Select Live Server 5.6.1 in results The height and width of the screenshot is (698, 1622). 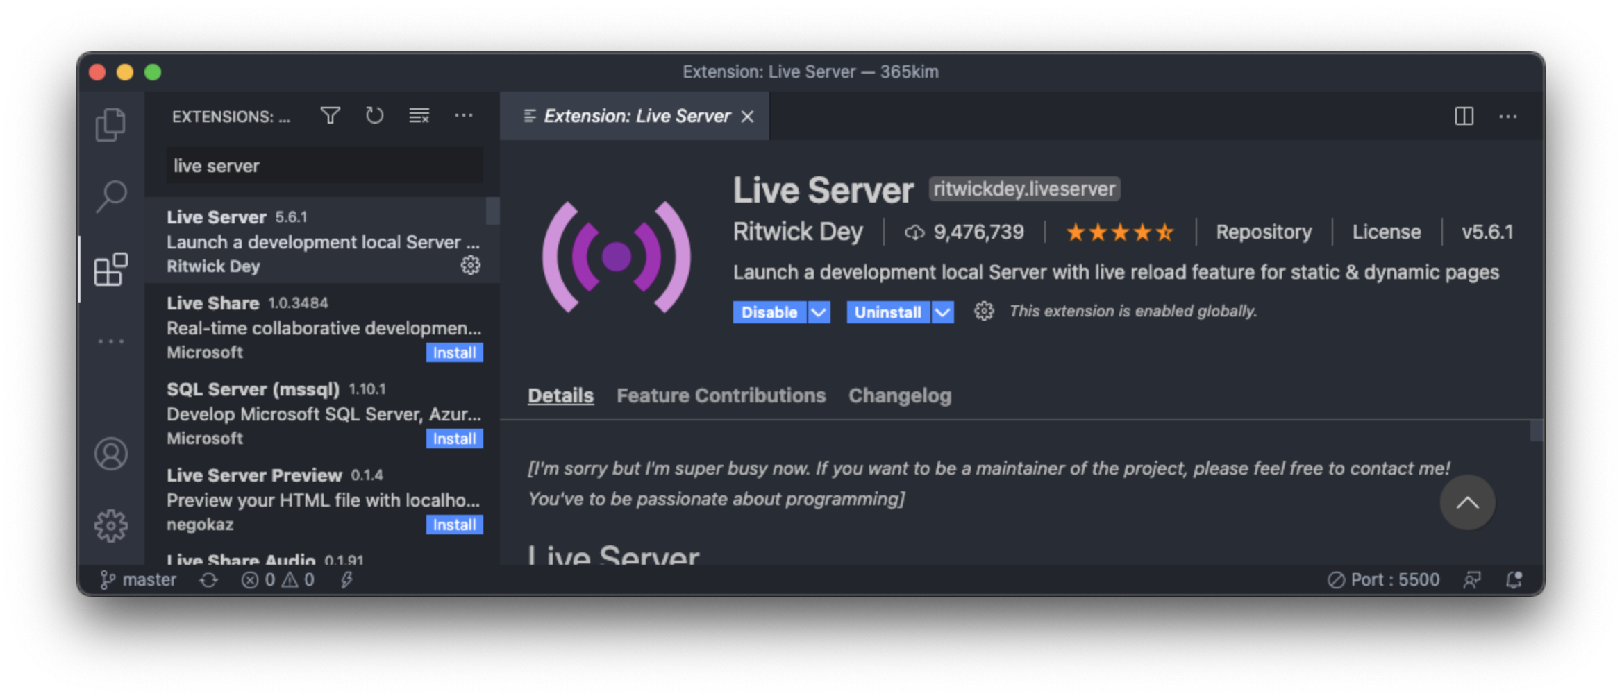321,241
